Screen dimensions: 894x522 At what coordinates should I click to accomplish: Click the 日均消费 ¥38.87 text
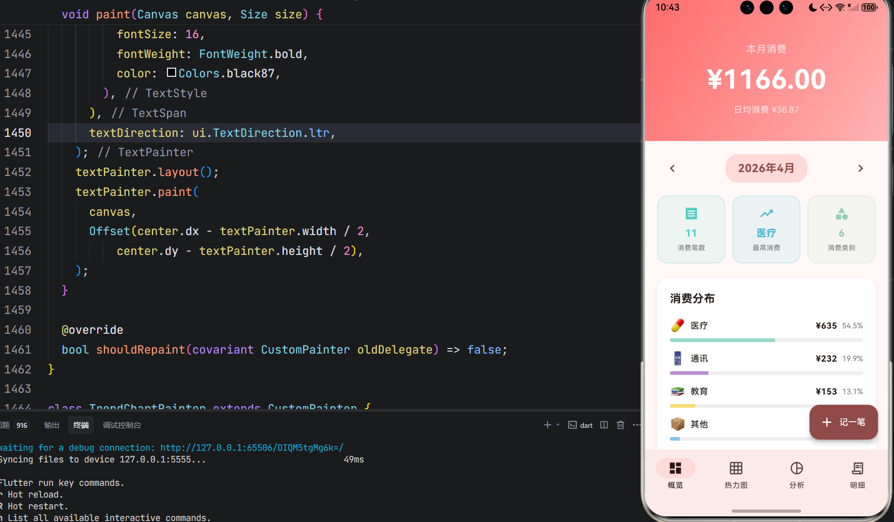[766, 110]
